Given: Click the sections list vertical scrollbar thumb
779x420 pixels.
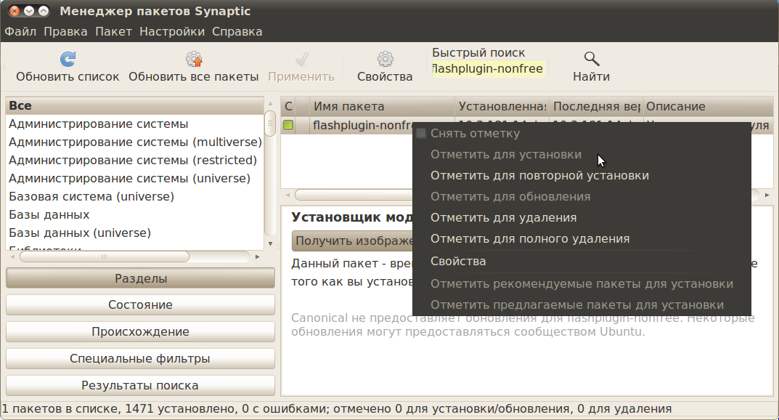Looking at the screenshot, I should point(270,124).
